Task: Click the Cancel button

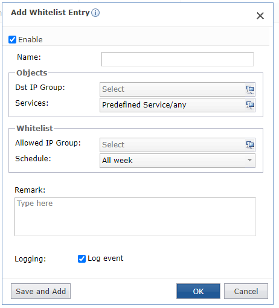Action: tap(246, 291)
